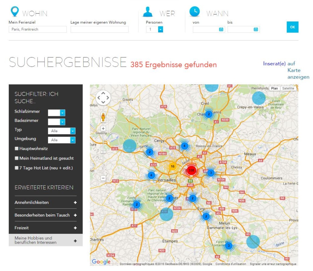Screen dimensions: 313x271
Task: Click the map zoom slider track
Action: [103, 153]
